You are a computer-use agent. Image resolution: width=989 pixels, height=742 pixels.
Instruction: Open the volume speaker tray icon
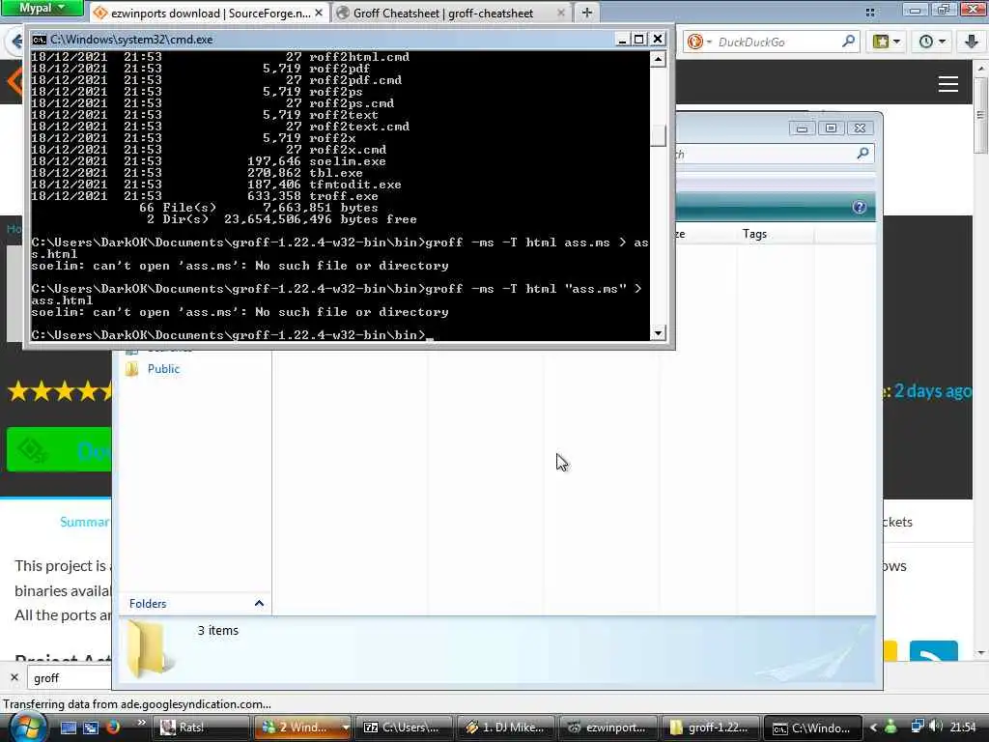point(936,727)
